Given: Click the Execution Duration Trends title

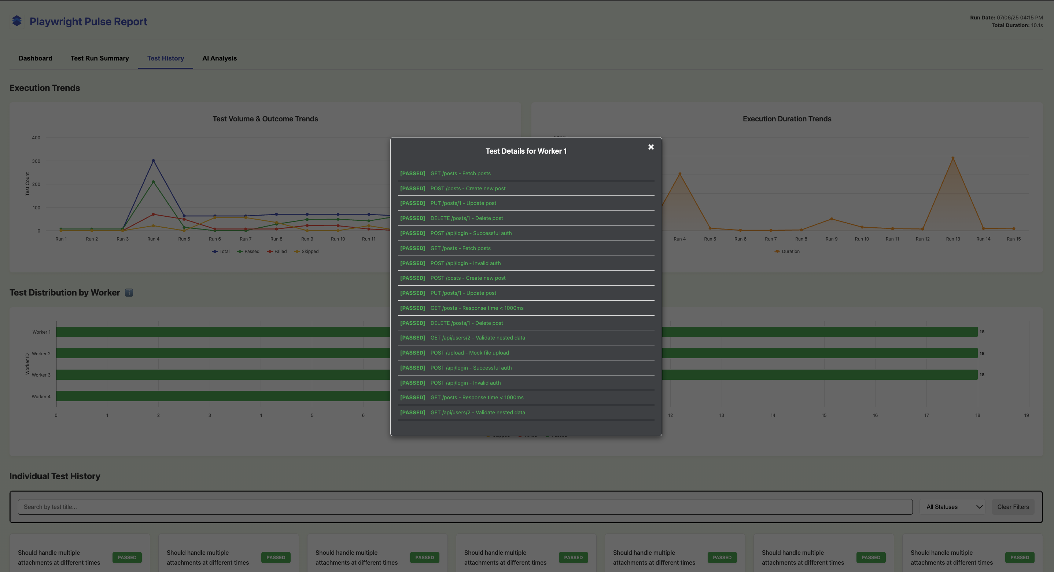Looking at the screenshot, I should (787, 119).
